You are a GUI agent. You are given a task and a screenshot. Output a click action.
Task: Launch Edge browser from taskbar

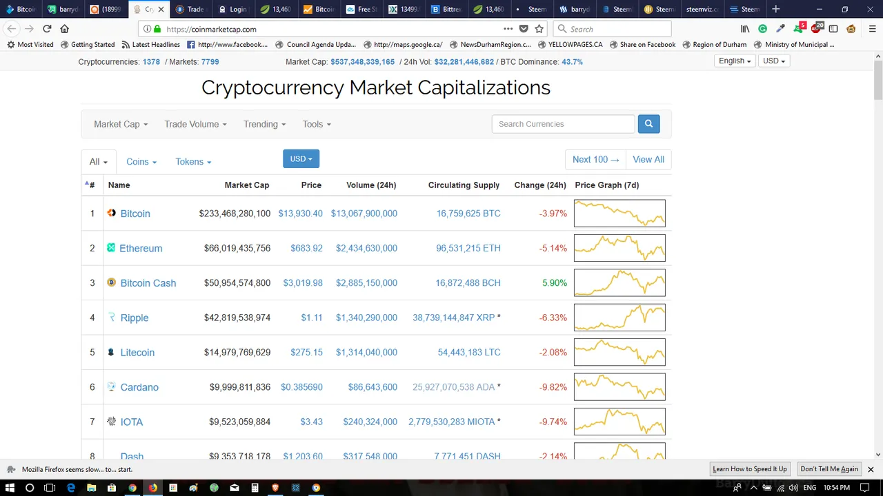point(70,488)
